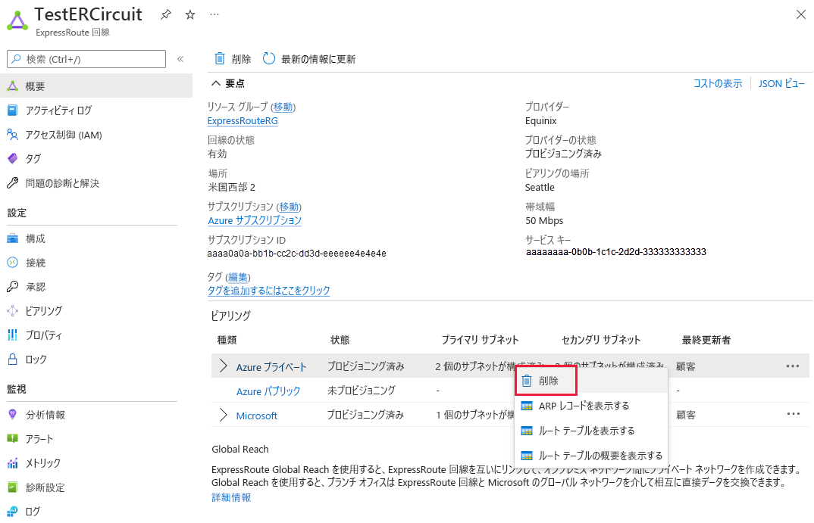The height and width of the screenshot is (523, 814).
Task: Click the アラート alerts icon
Action: (x=12, y=439)
